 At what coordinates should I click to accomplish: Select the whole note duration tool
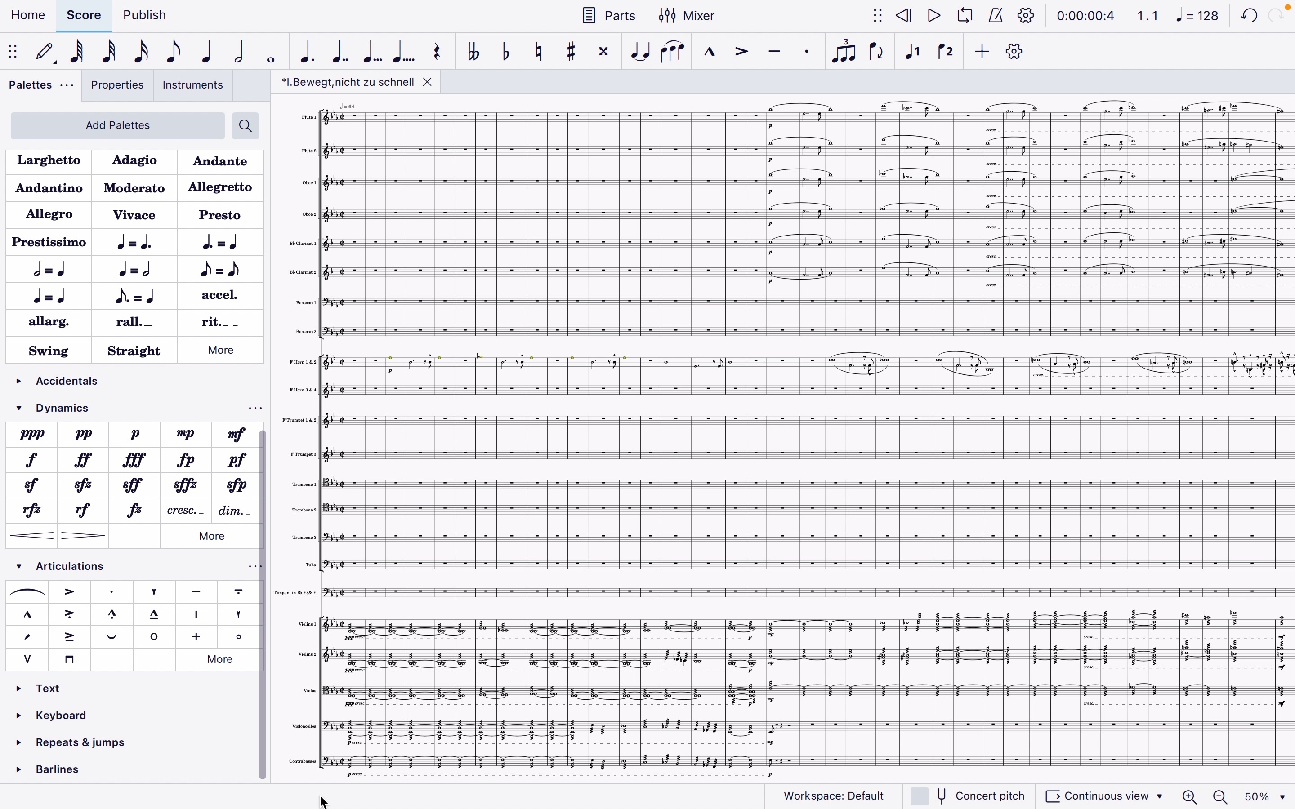click(x=271, y=54)
